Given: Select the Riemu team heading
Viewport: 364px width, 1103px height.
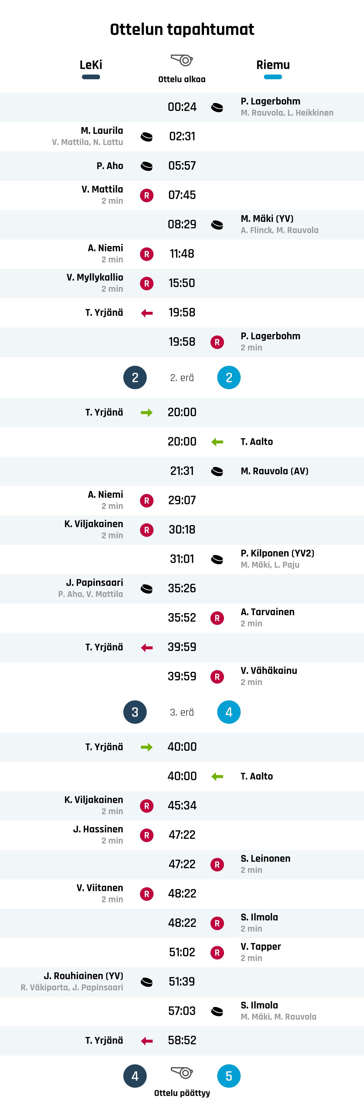Looking at the screenshot, I should point(273,65).
